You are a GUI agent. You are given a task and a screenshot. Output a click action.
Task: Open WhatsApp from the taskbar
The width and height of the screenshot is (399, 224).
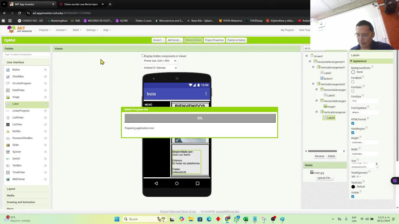[237, 219]
